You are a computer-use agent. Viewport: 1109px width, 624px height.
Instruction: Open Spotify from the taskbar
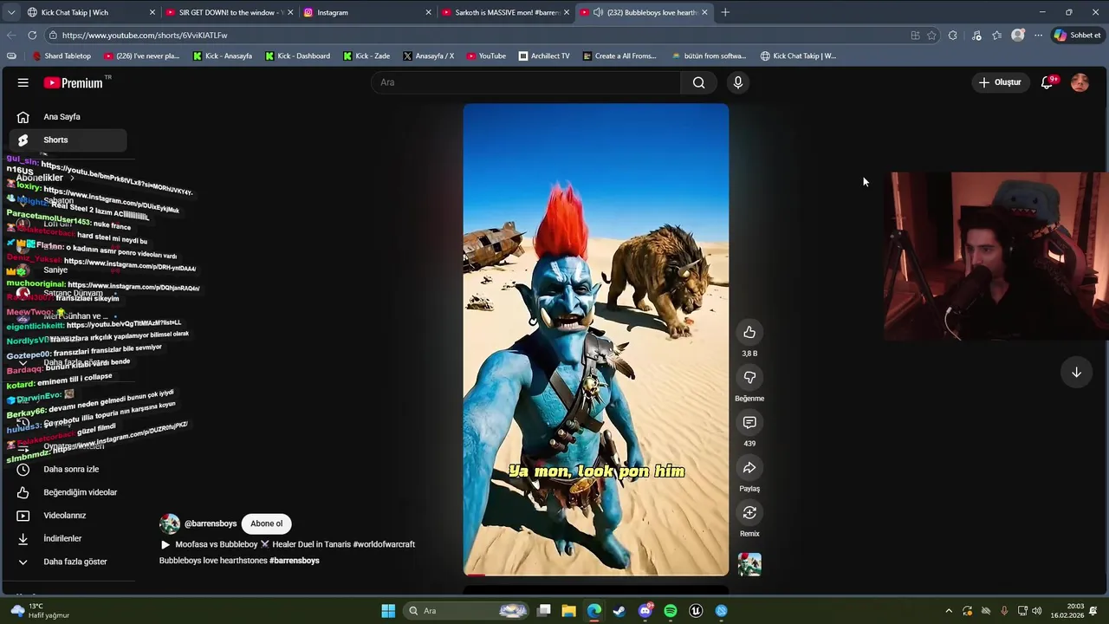670,611
